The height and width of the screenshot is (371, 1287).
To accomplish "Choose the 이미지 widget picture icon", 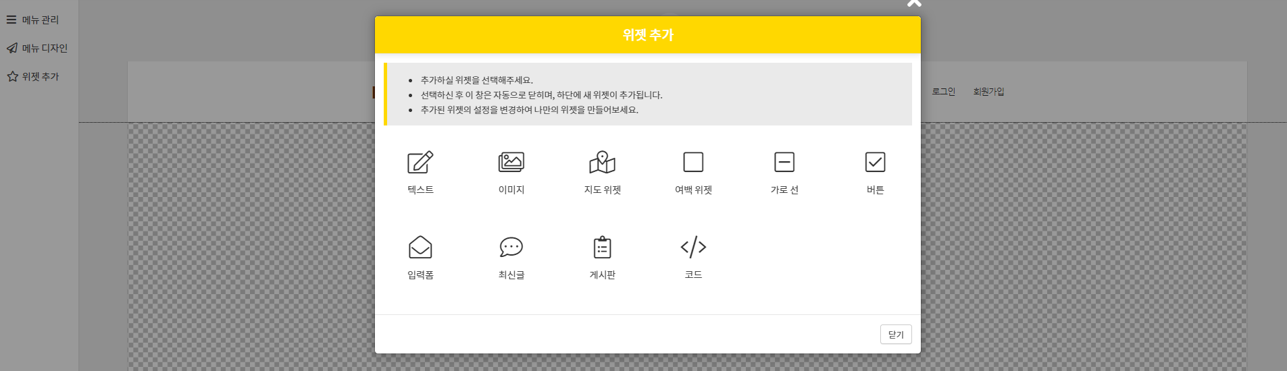I will click(511, 162).
